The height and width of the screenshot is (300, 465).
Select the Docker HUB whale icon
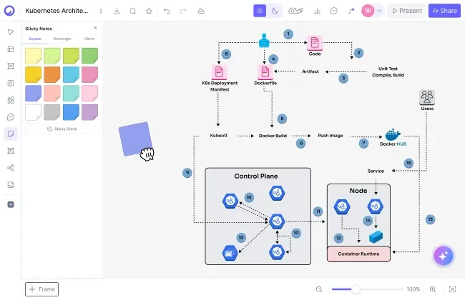point(393,134)
